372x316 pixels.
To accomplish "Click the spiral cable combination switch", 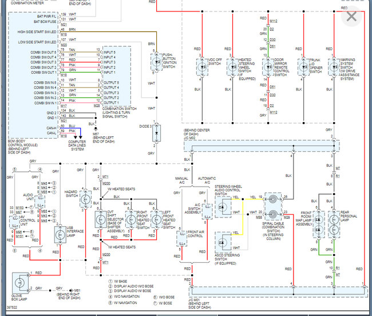I will (273, 207).
